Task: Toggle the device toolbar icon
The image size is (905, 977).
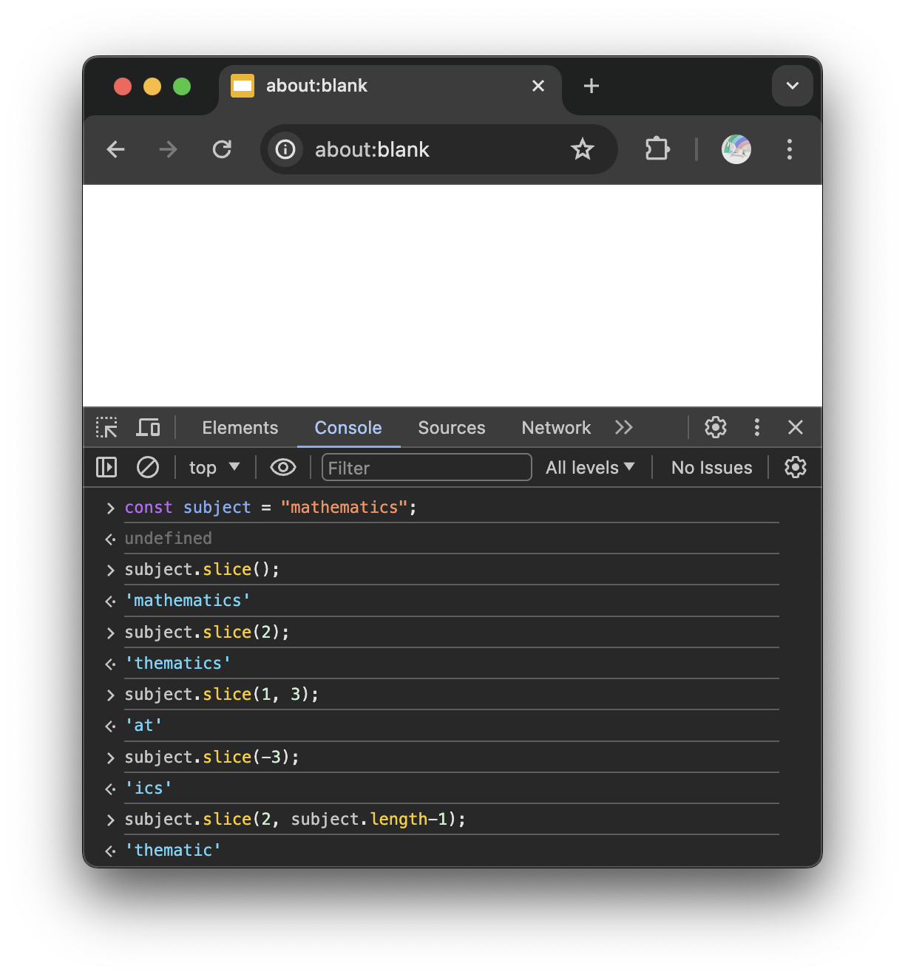Action: point(149,427)
